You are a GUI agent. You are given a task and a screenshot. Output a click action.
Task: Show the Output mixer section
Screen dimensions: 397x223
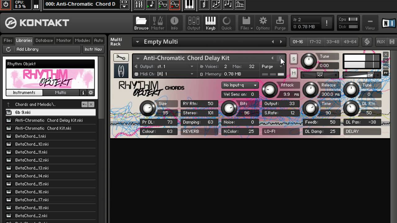click(194, 23)
